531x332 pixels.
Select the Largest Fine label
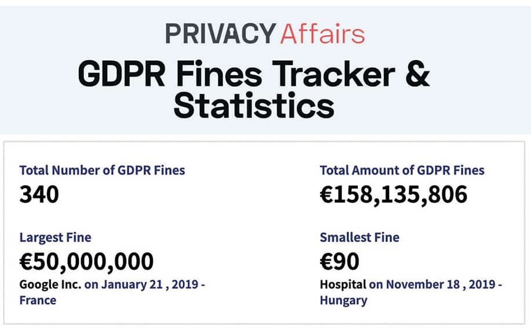coord(55,237)
